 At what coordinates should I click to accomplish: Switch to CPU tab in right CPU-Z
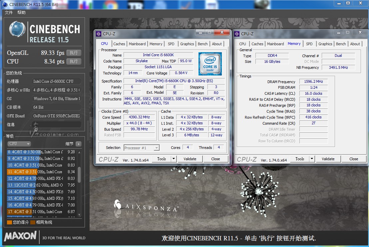pyautogui.click(x=242, y=44)
